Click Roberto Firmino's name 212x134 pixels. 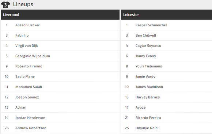pyautogui.click(x=29, y=66)
